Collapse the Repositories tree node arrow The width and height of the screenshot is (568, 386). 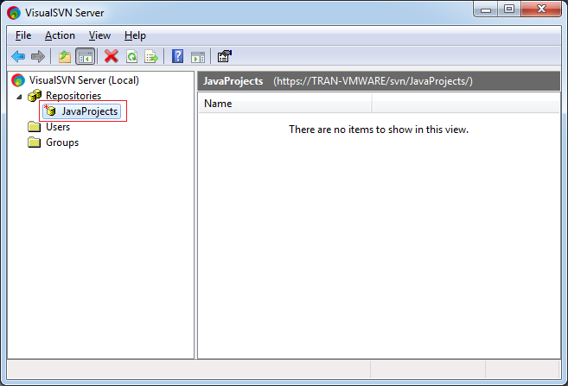(19, 97)
